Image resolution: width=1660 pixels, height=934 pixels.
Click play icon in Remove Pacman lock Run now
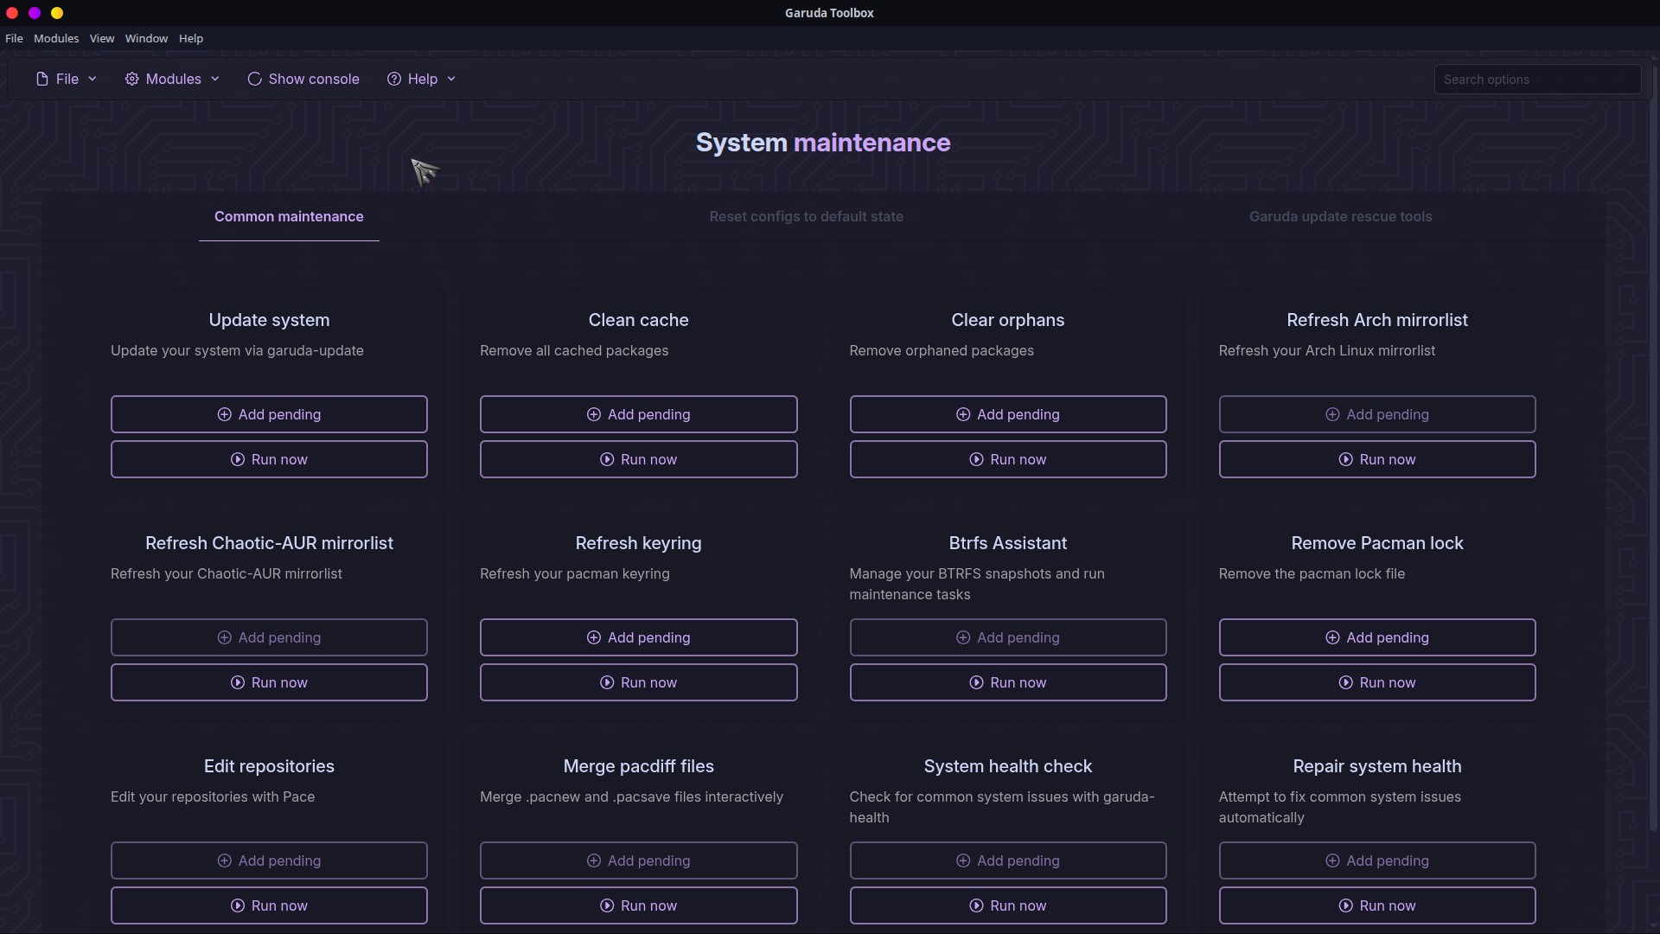coord(1345,682)
